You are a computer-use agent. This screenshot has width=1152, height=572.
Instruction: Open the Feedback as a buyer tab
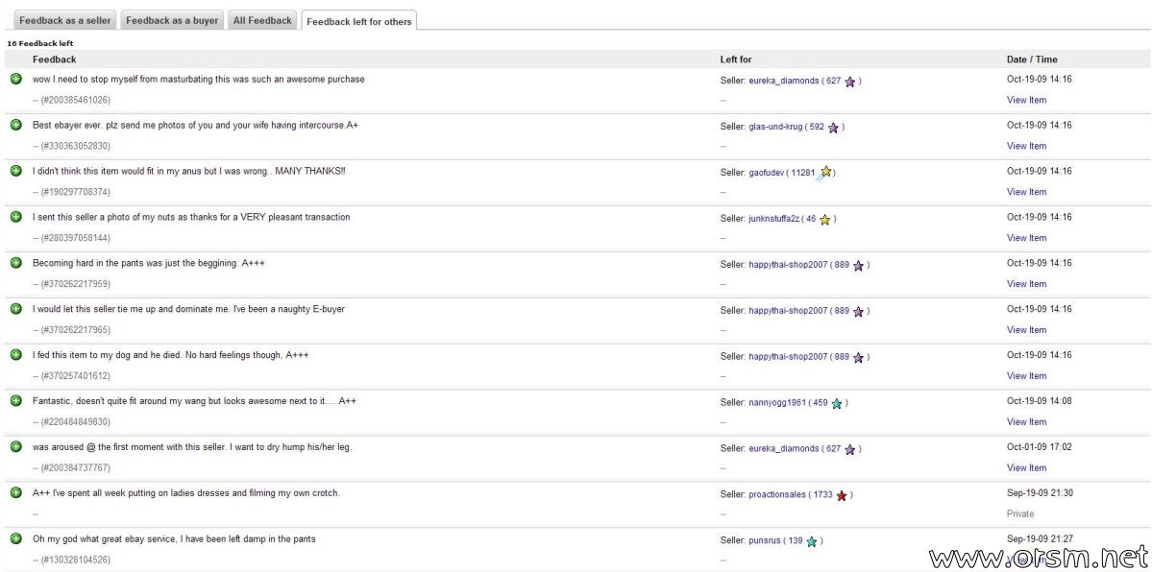click(172, 20)
